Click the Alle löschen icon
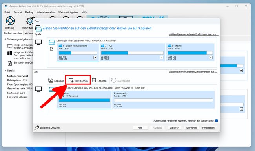Image resolution: width=255 pixels, height=151 pixels. pyautogui.click(x=71, y=81)
